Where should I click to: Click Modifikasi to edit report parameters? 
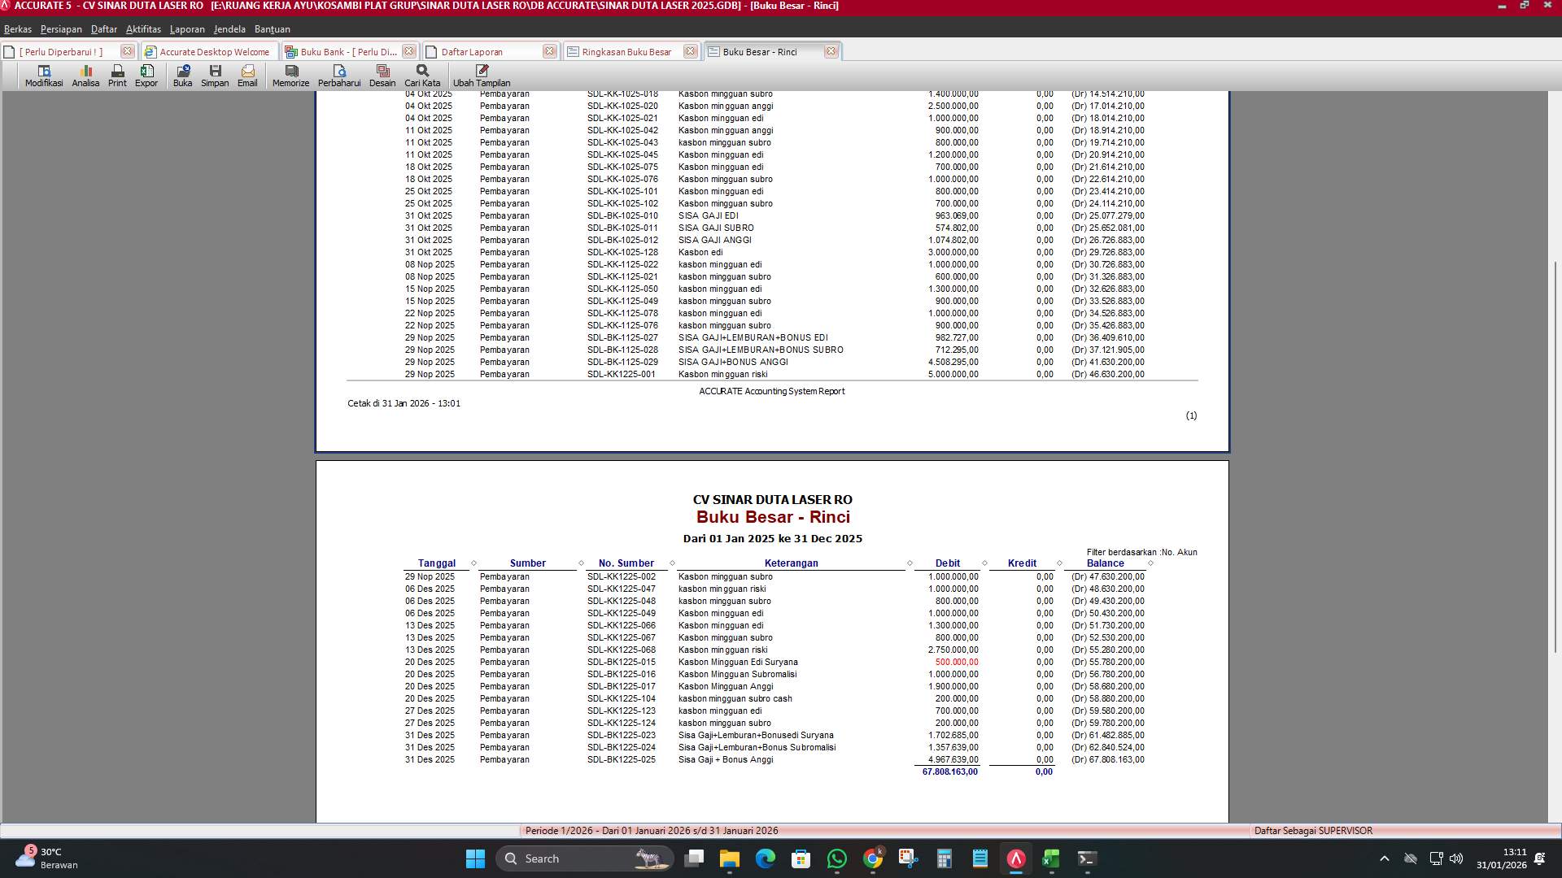pos(43,75)
